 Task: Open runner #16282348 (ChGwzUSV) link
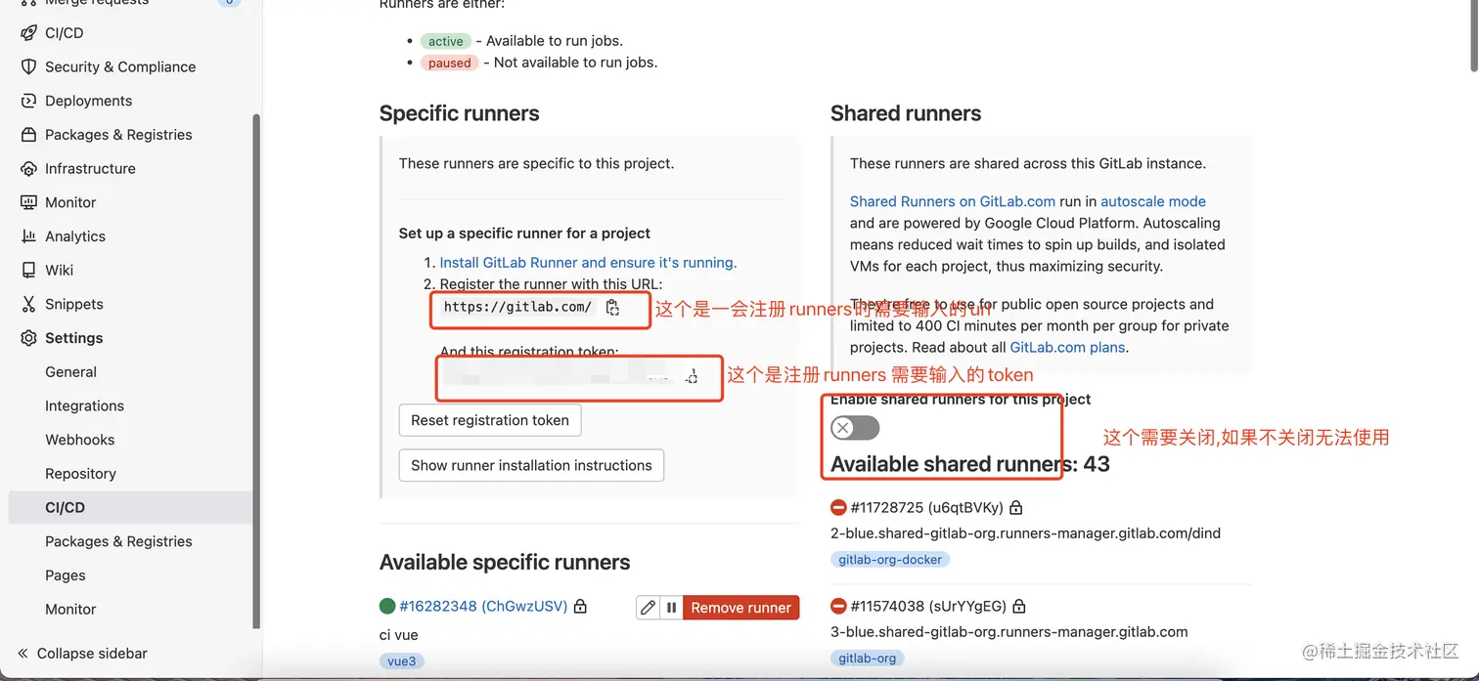click(x=483, y=606)
